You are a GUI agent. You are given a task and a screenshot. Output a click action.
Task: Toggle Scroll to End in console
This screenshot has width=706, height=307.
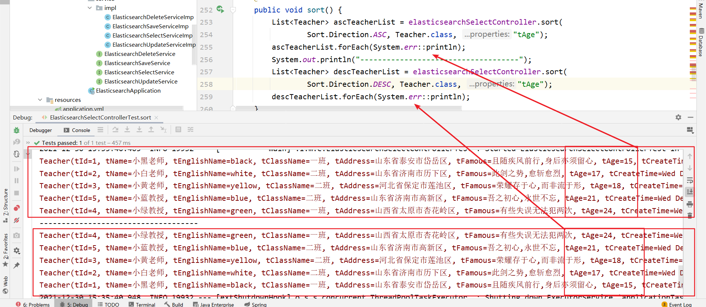pos(690,192)
